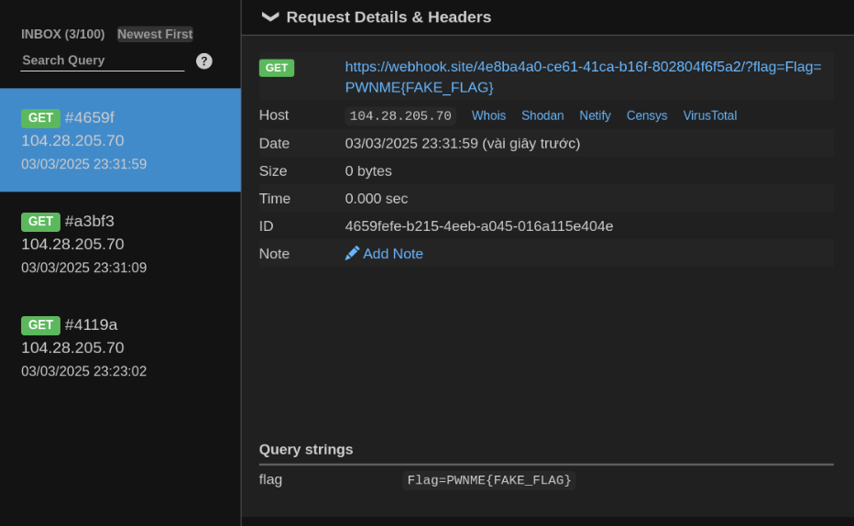Viewport: 854px width, 526px height.
Task: Select request #4659f in the inbox
Action: coord(120,140)
